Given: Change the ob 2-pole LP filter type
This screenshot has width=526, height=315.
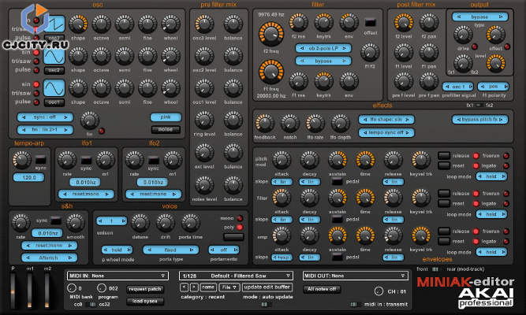Looking at the screenshot, I should 323,48.
